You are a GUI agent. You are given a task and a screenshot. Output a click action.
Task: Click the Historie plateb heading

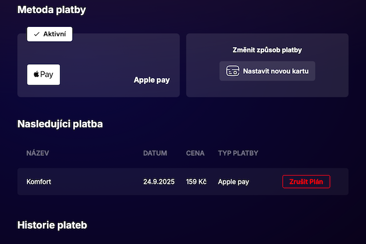[52, 225]
